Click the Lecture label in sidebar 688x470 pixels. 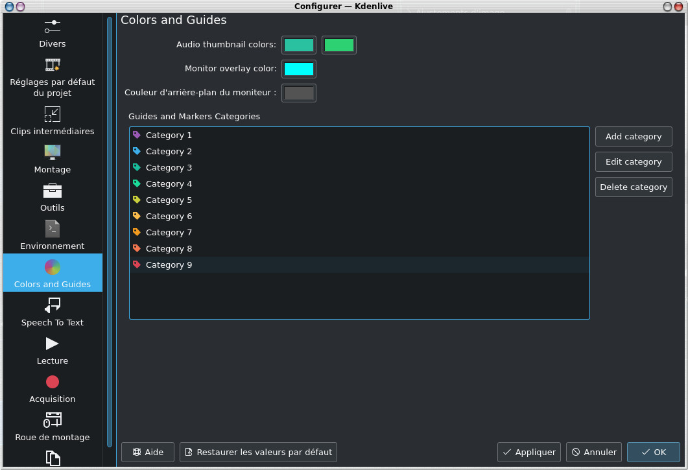[53, 360]
